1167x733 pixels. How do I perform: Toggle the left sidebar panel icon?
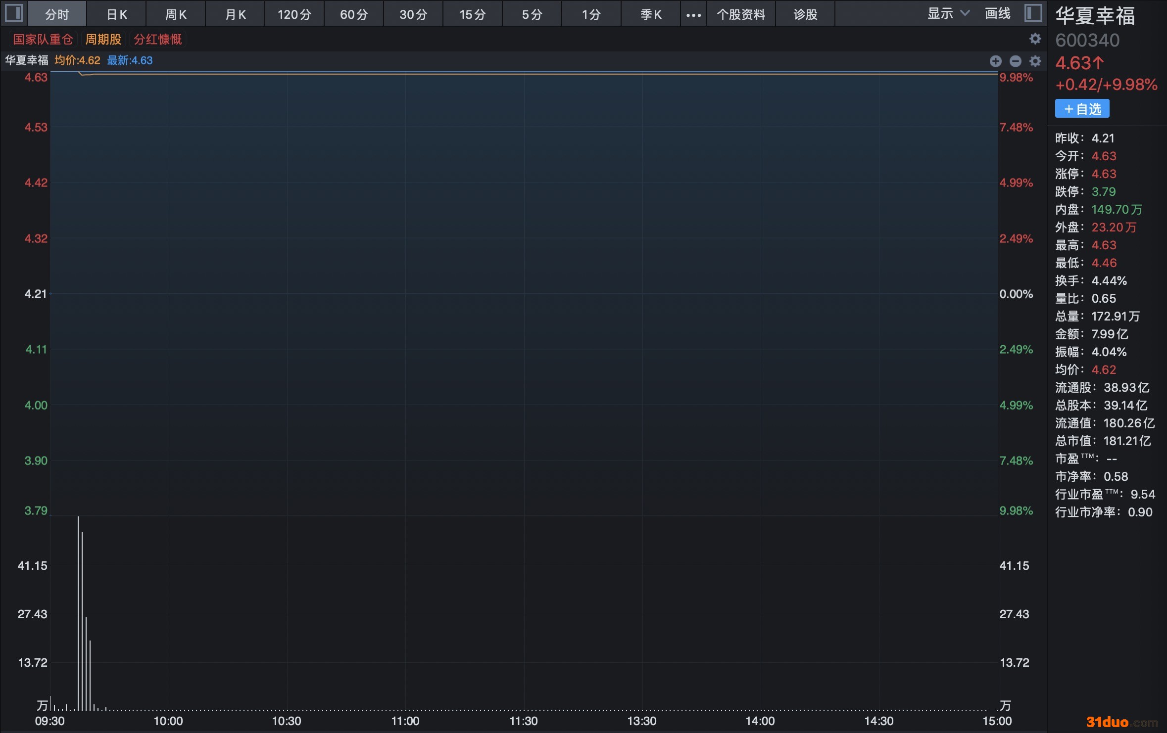coord(13,13)
